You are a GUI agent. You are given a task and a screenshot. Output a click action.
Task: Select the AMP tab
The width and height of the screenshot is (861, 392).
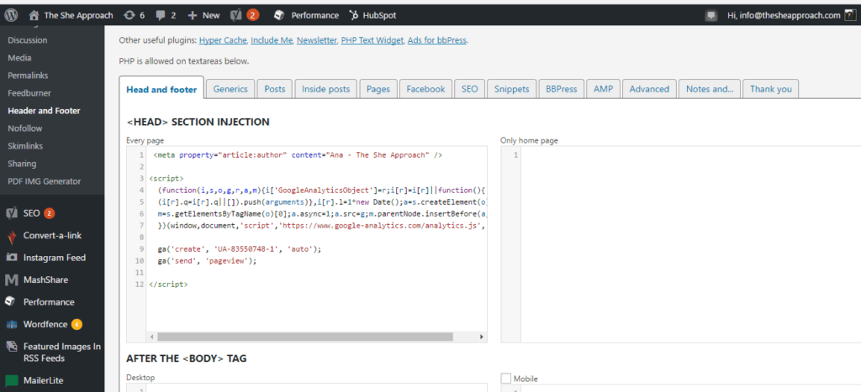[604, 89]
